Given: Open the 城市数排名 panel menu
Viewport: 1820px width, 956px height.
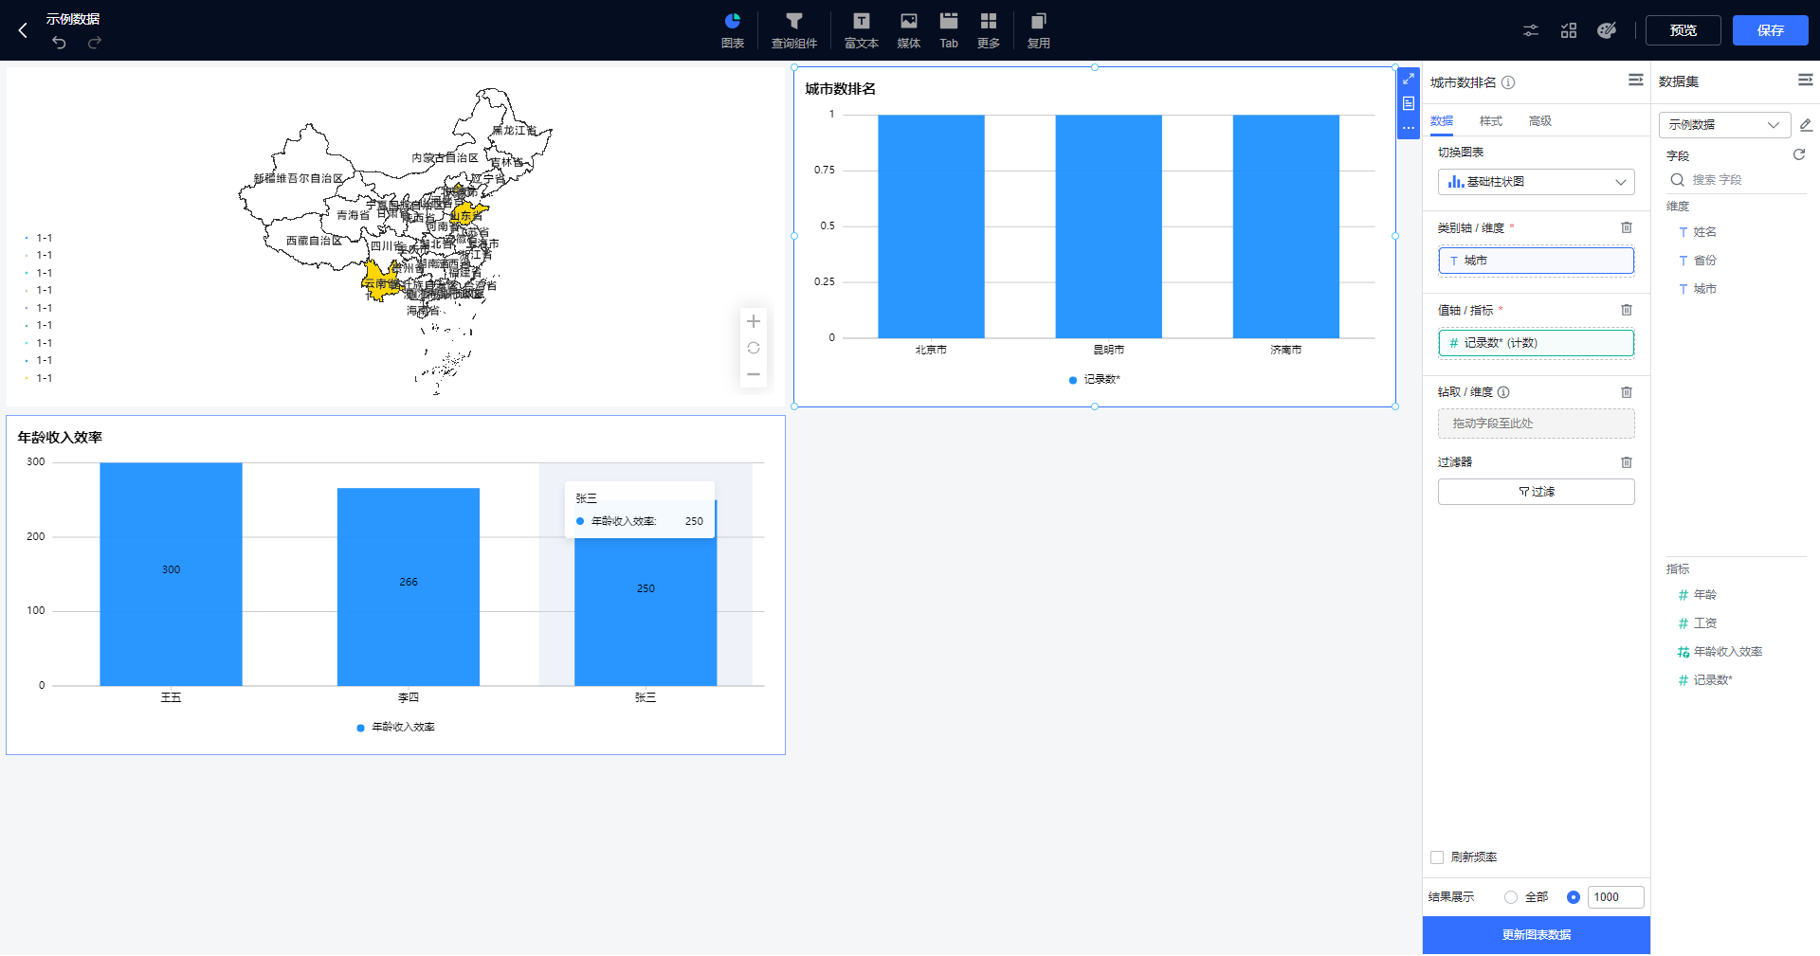Looking at the screenshot, I should click(1635, 81).
